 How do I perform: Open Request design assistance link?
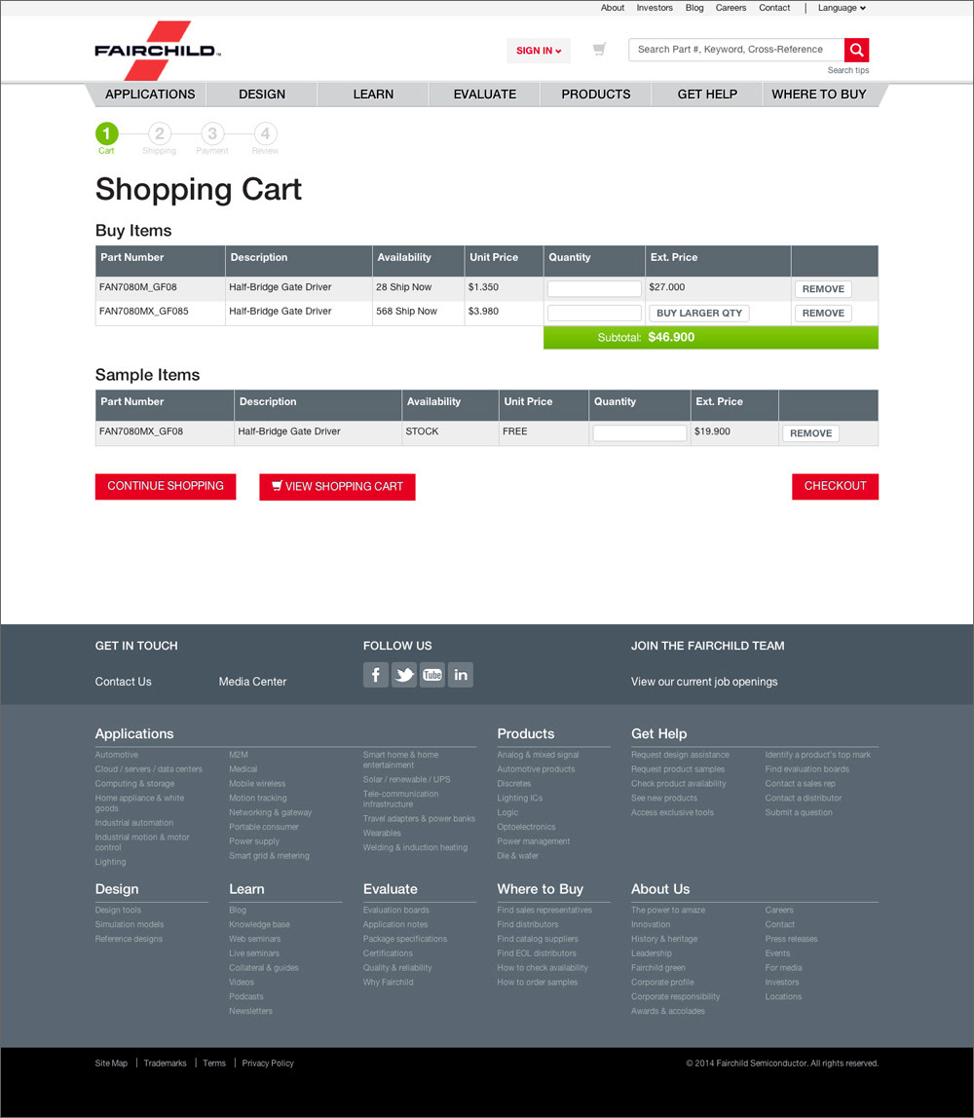[680, 755]
